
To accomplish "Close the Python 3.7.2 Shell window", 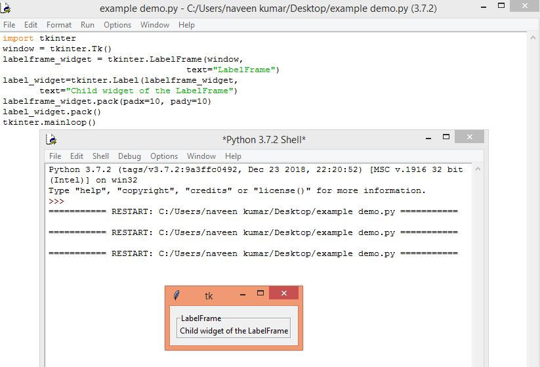I will coord(469,137).
